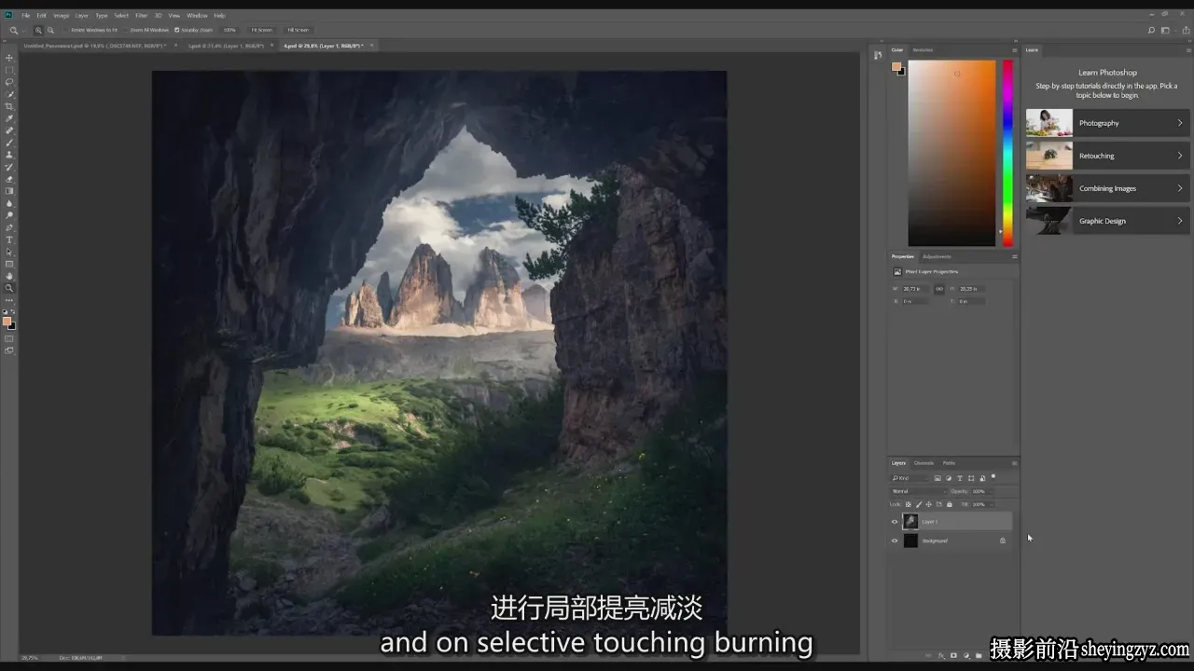Click lock image pixels brush icon

click(x=919, y=504)
